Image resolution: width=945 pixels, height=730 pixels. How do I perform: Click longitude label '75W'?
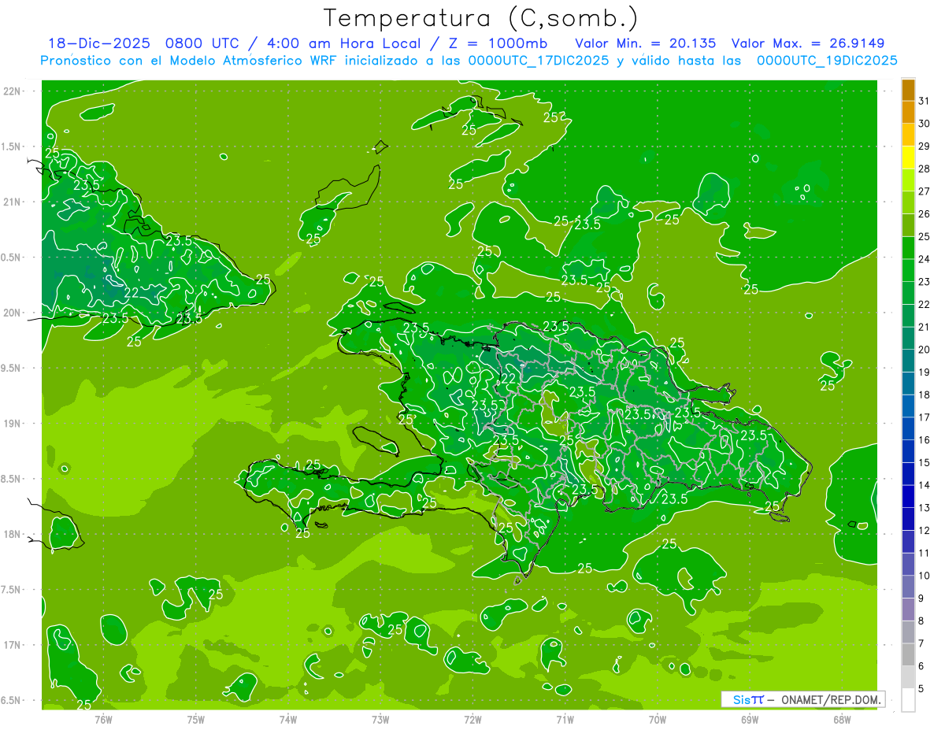pos(196,720)
